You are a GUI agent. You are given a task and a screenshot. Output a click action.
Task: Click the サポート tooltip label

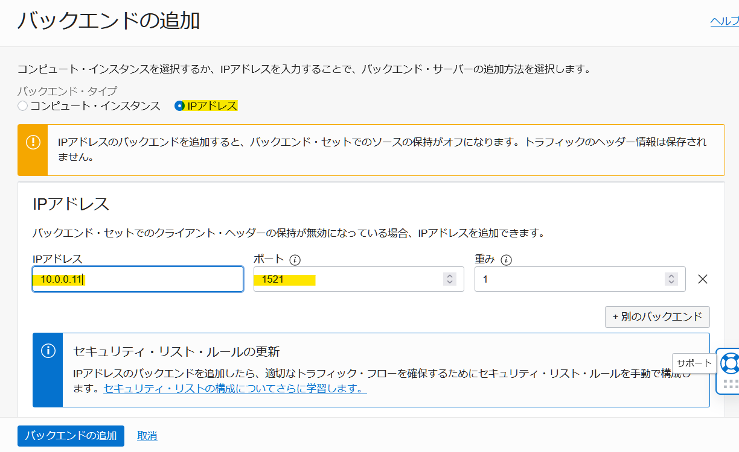694,363
